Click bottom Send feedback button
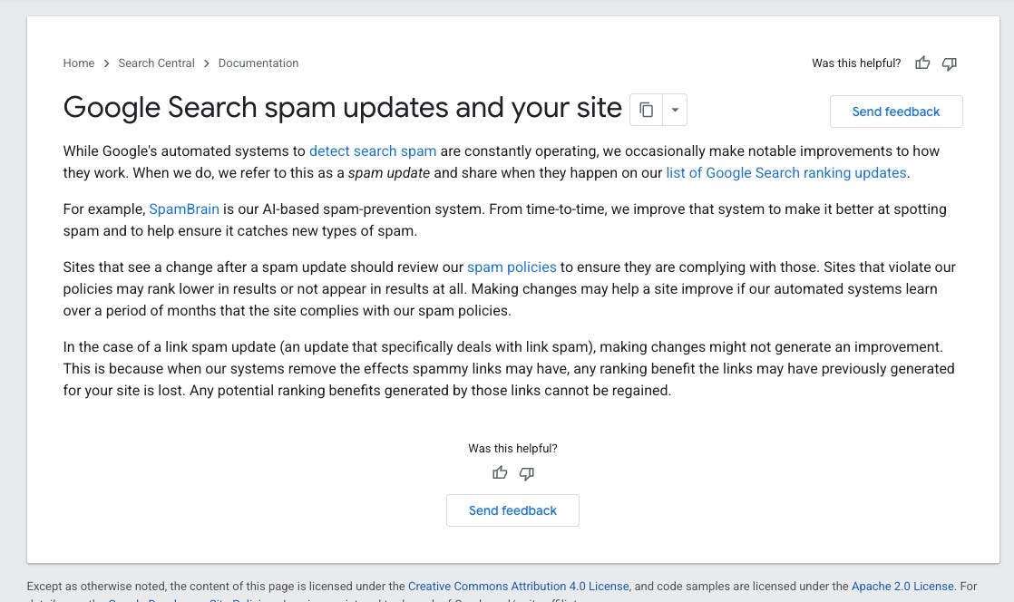Image resolution: width=1014 pixels, height=602 pixels. point(512,510)
